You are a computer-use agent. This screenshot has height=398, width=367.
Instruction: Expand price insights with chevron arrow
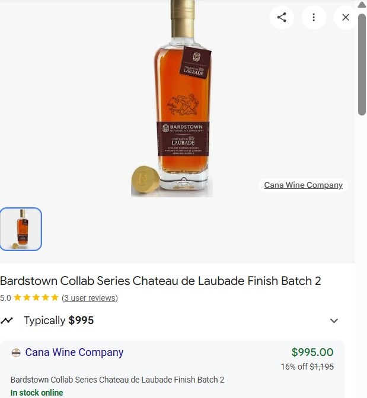pyautogui.click(x=334, y=320)
